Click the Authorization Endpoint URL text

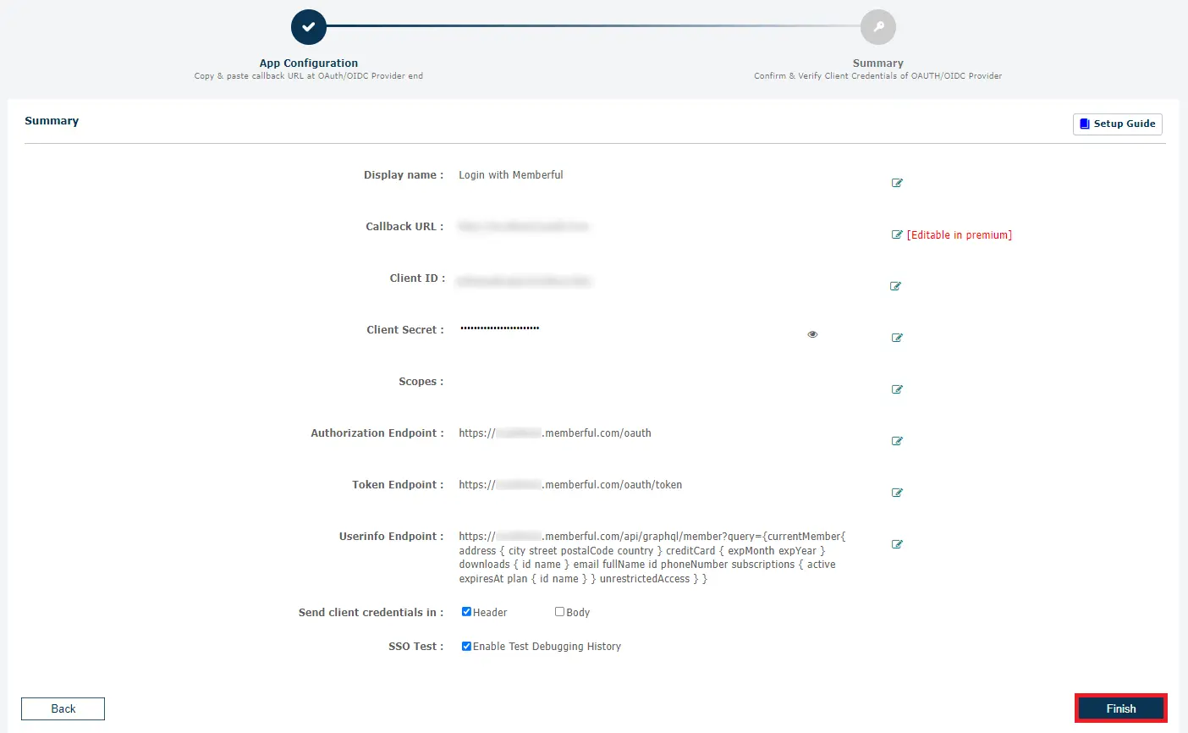pyautogui.click(x=555, y=433)
